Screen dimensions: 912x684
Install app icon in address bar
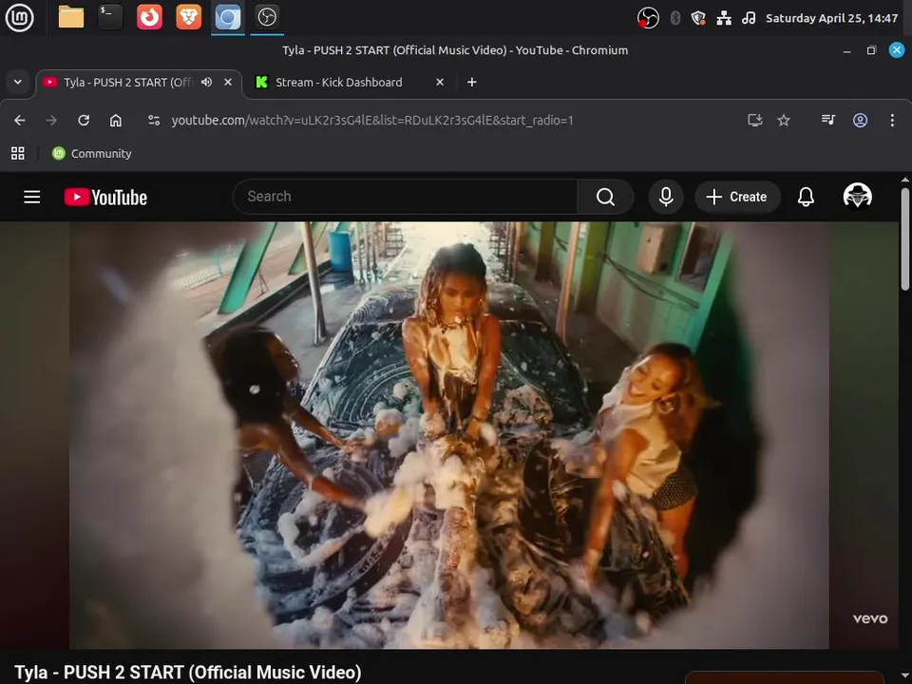pos(755,121)
